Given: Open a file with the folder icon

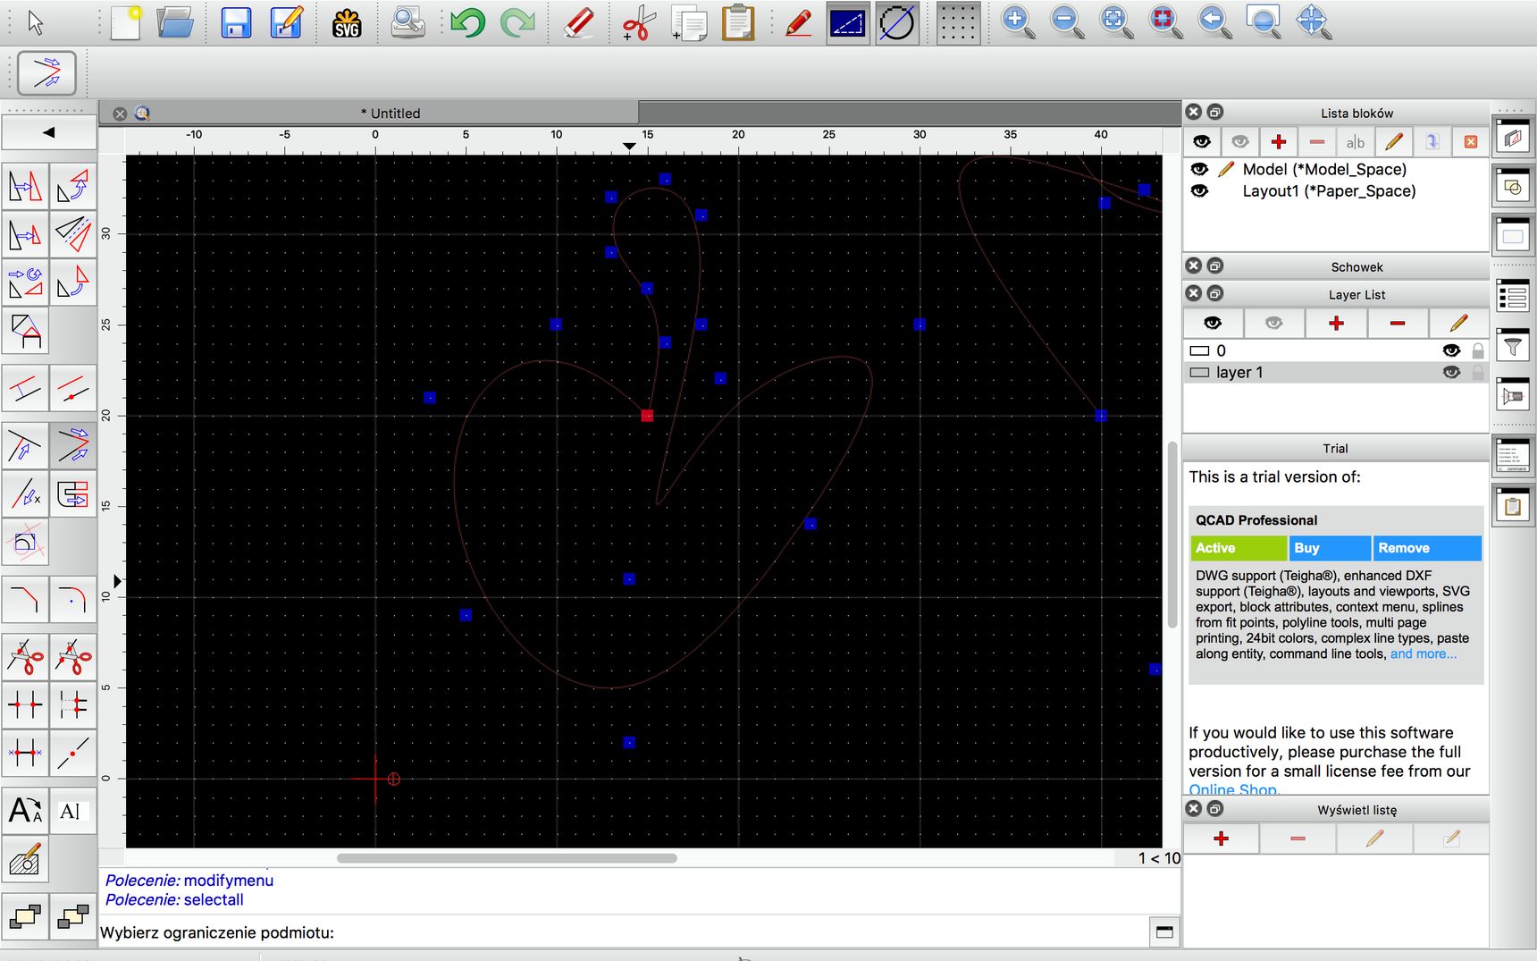Looking at the screenshot, I should click(x=175, y=22).
